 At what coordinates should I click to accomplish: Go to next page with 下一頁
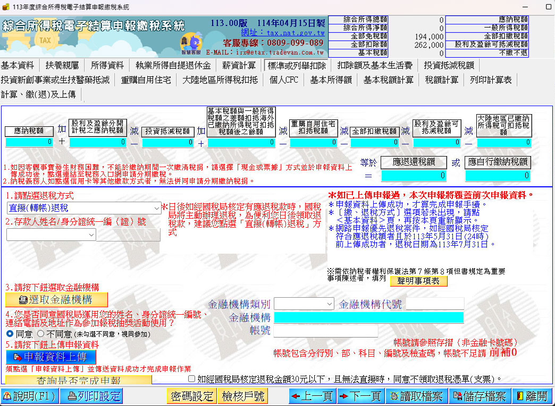360,396
